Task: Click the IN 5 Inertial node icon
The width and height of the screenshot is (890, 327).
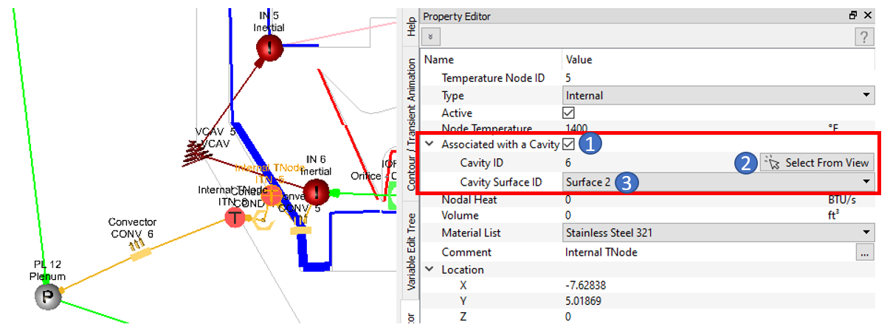Action: tap(269, 49)
